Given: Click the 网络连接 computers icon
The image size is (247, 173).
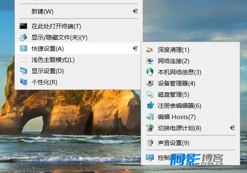Looking at the screenshot, I should [149, 61].
